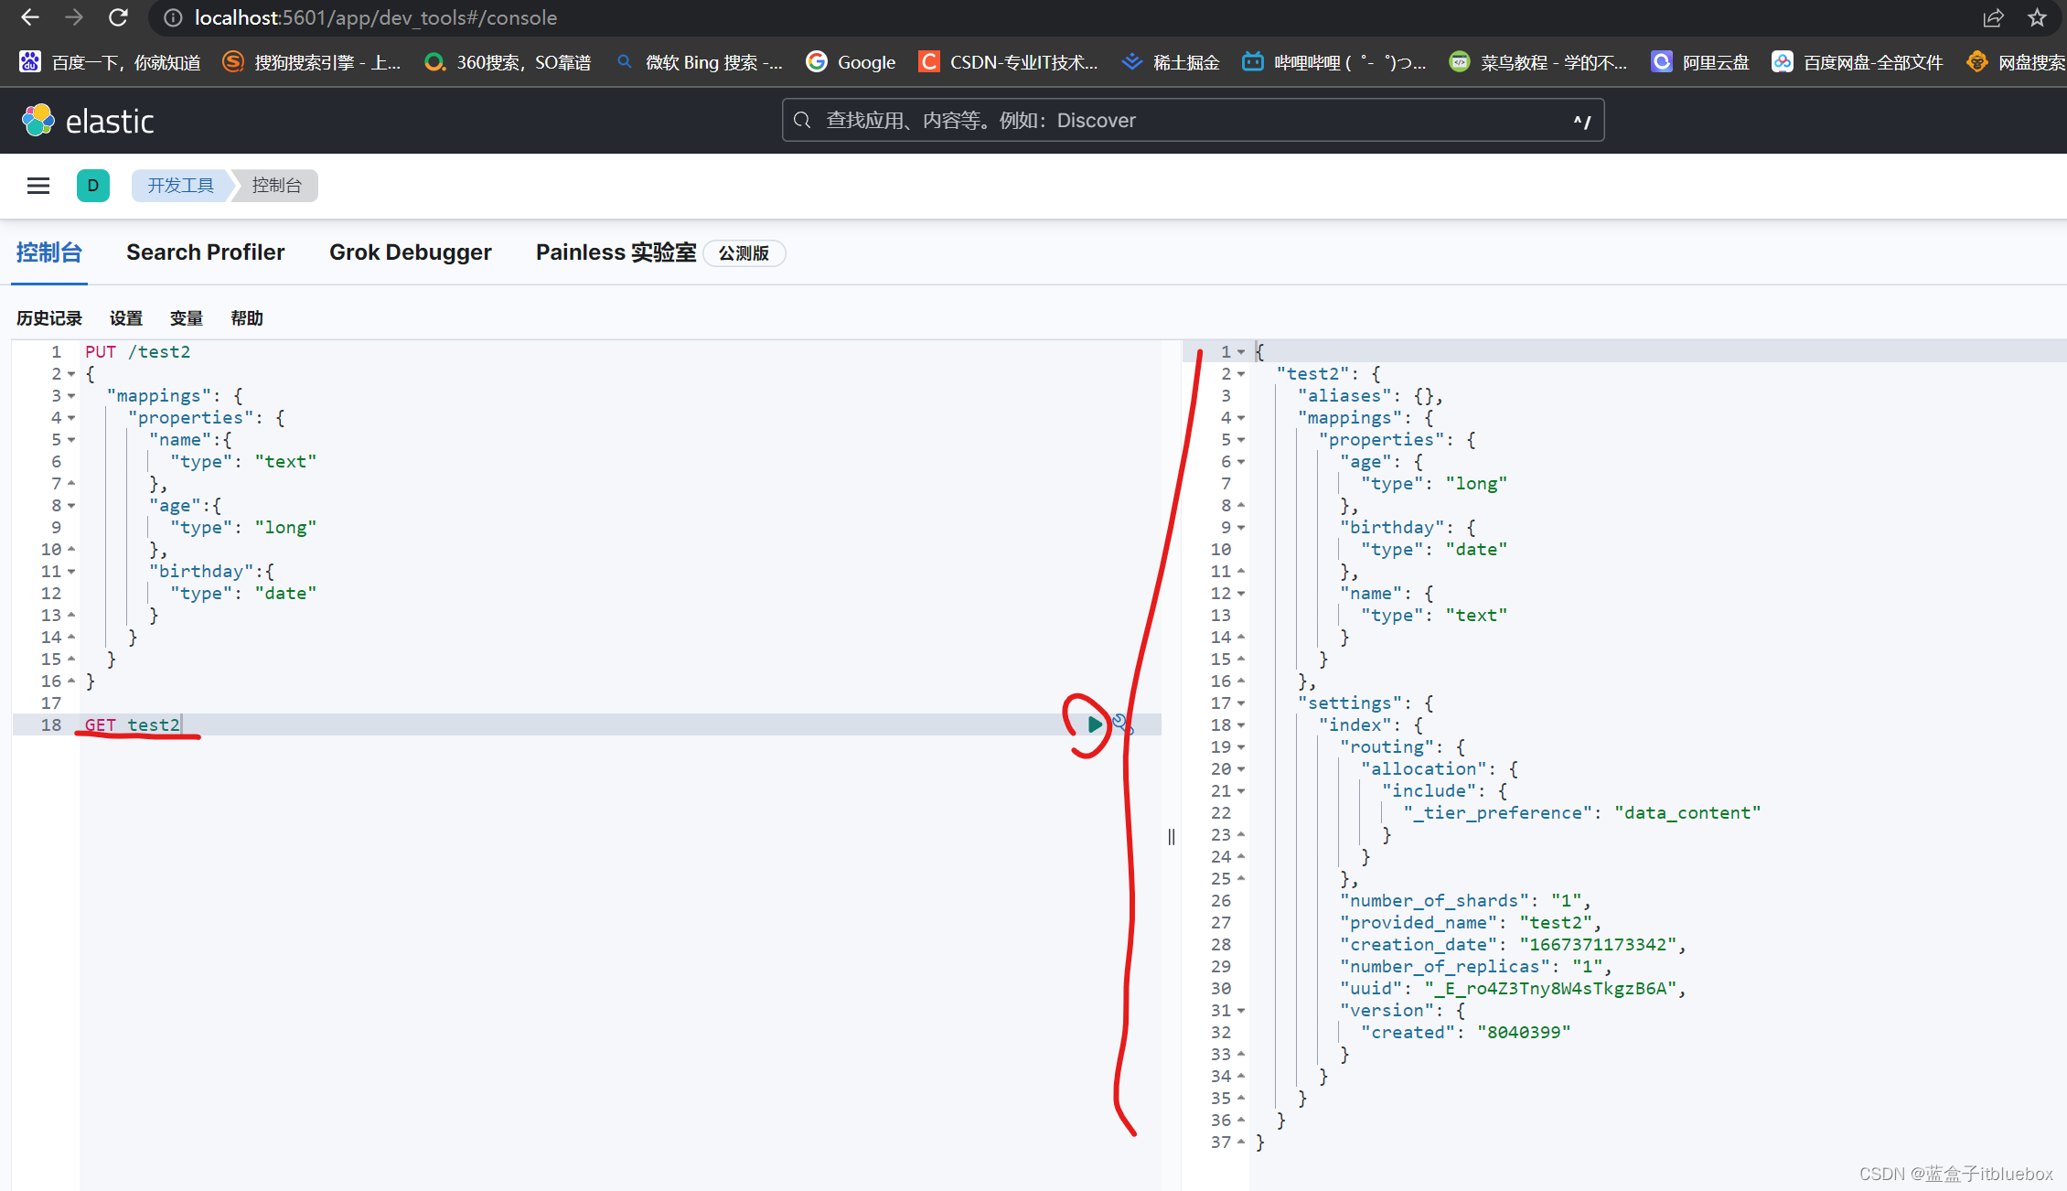Open the Search Profiler tab
The width and height of the screenshot is (2067, 1191).
click(206, 252)
